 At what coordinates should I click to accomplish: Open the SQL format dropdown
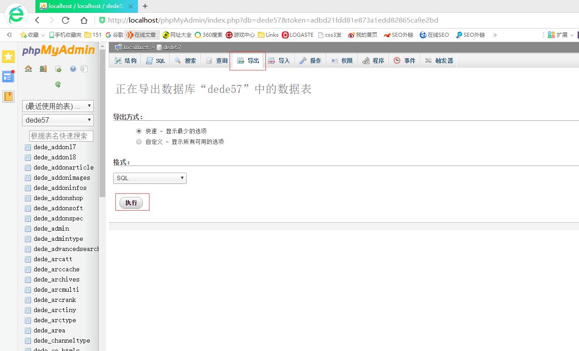tap(150, 178)
